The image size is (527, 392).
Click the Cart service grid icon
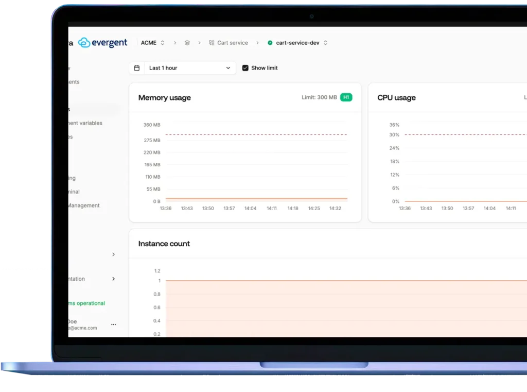click(x=212, y=43)
